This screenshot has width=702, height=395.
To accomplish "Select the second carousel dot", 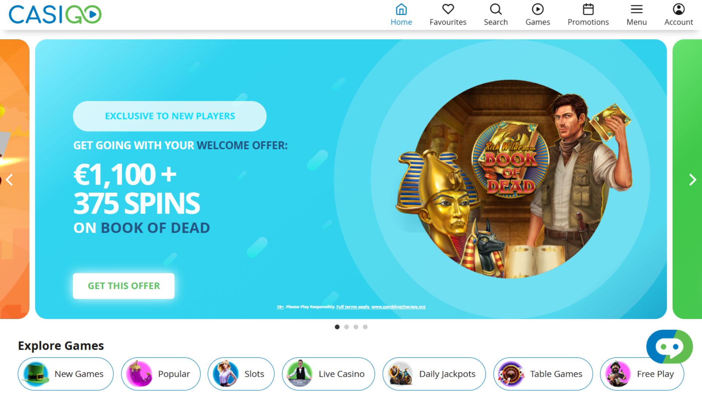I will point(346,327).
